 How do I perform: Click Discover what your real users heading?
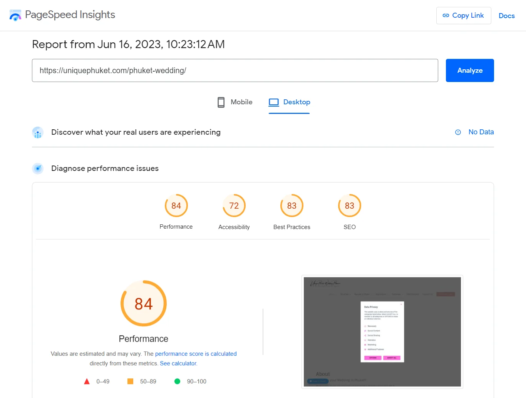[x=136, y=132]
